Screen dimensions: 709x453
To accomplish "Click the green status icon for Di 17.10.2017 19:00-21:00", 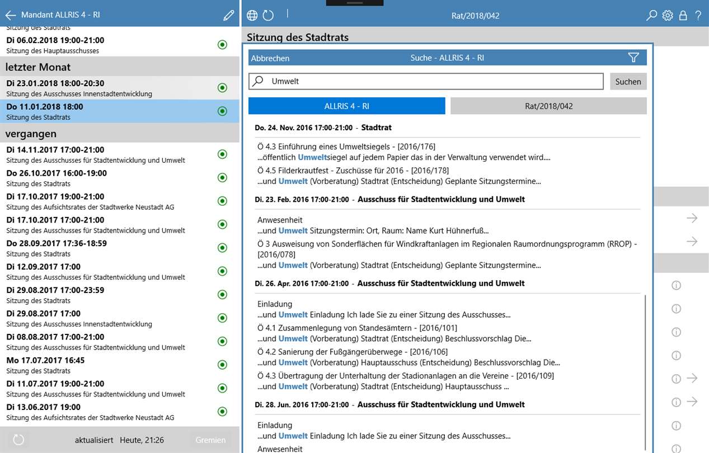I will 222,201.
